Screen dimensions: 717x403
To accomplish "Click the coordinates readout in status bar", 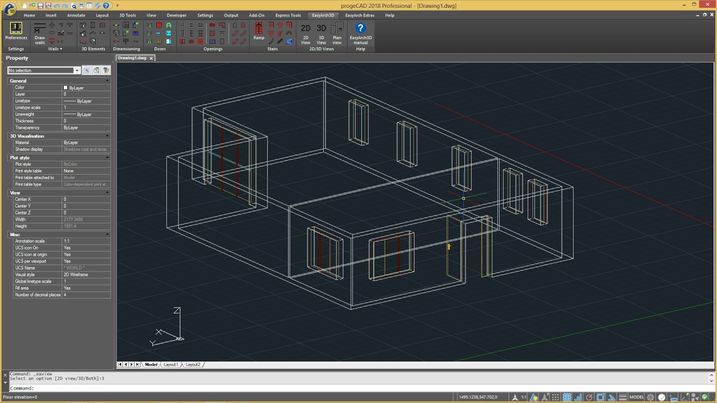I will click(478, 397).
